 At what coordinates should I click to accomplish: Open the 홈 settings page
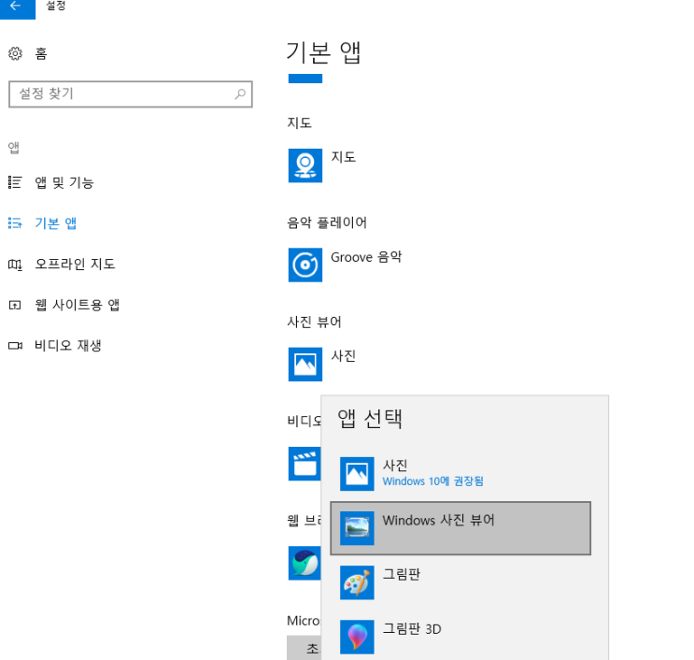click(x=41, y=54)
